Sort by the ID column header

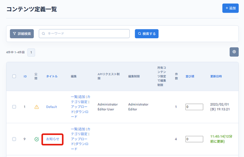click(x=25, y=76)
